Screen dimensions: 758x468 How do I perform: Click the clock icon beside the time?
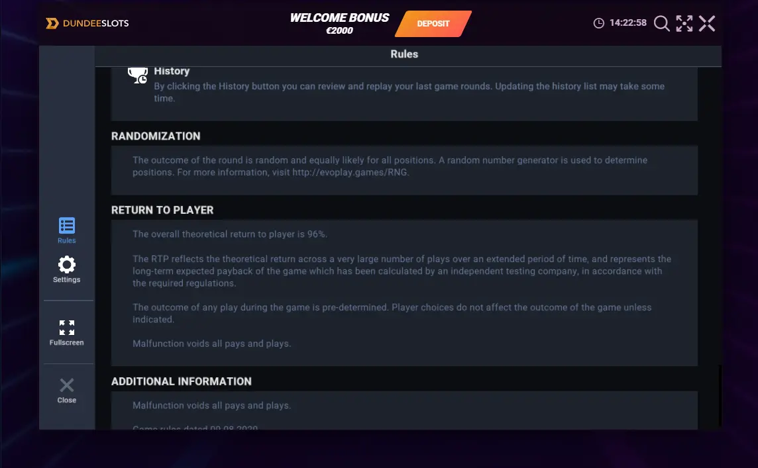pos(598,23)
